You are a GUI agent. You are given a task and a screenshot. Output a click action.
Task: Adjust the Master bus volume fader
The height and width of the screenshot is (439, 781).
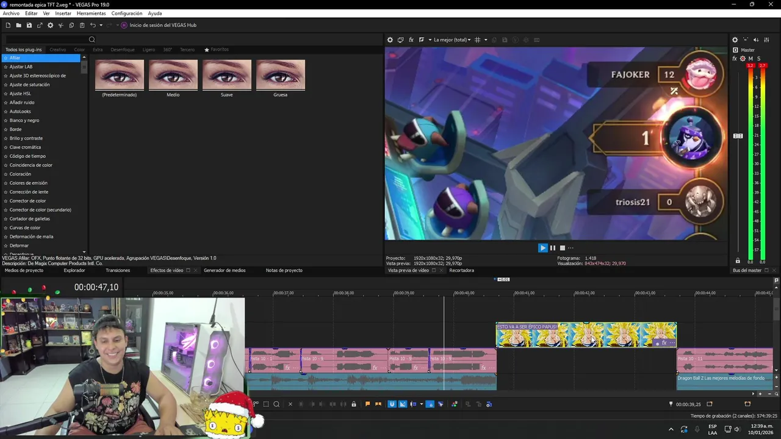point(738,136)
